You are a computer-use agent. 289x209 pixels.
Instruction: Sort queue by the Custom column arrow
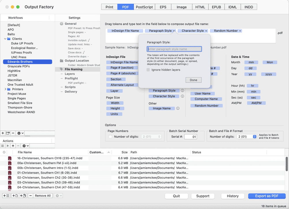[109, 152]
